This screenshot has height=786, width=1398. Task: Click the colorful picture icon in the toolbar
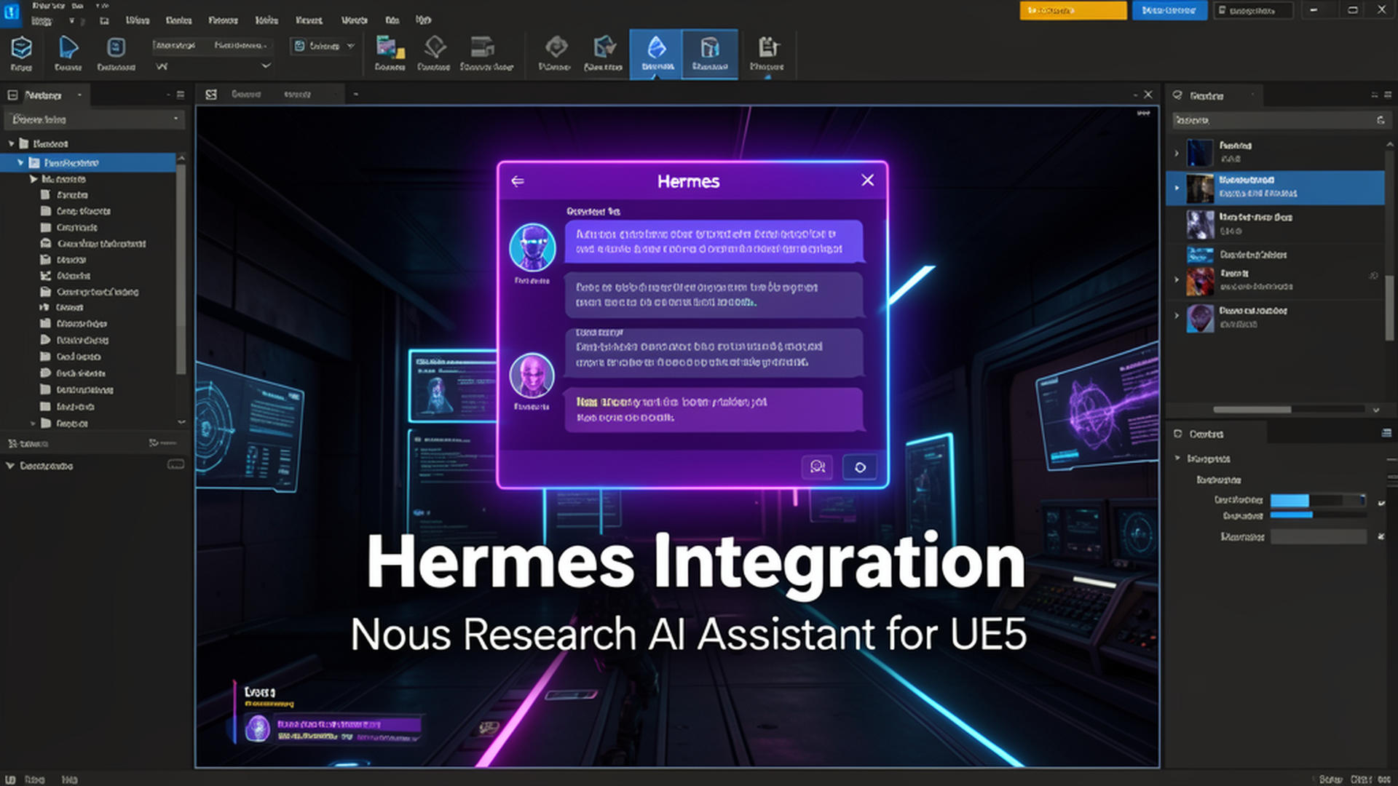tap(390, 47)
